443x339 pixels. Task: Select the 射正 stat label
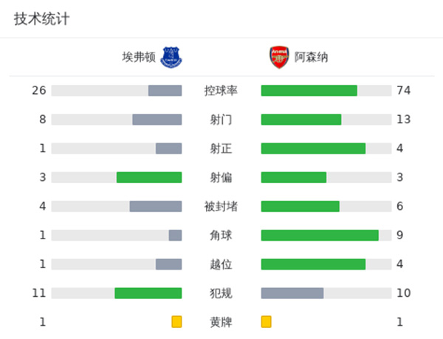[221, 148]
